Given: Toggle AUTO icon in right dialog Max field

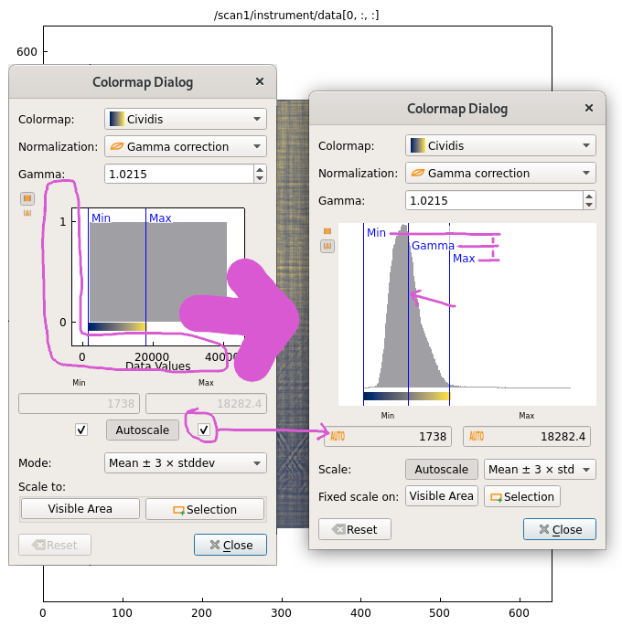Looking at the screenshot, I should click(x=477, y=436).
